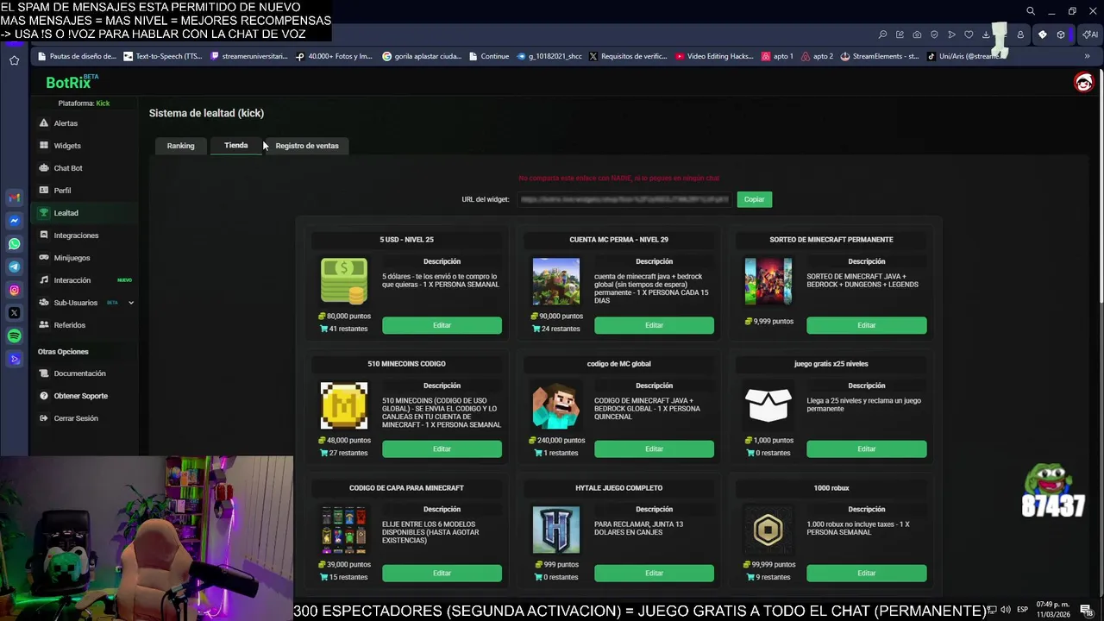Viewport: 1104px width, 621px height.
Task: Click the profile person icon in browser toolbar
Action: point(1020,34)
